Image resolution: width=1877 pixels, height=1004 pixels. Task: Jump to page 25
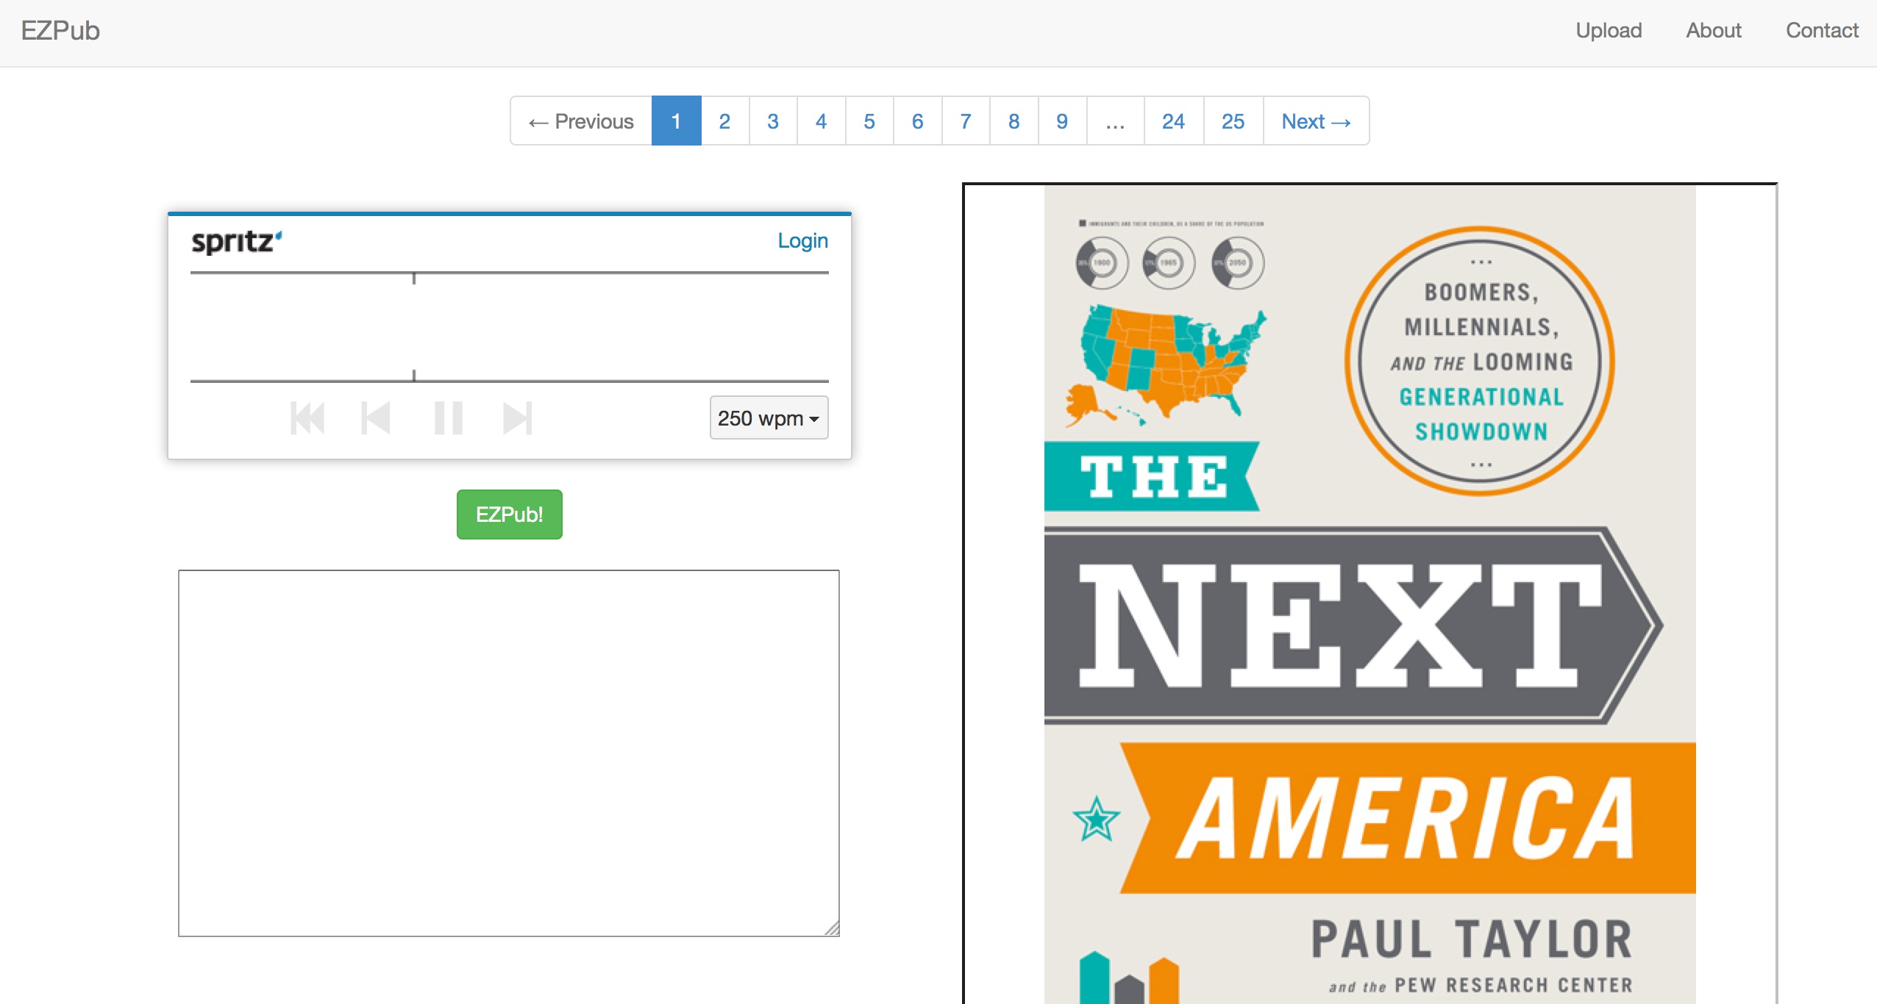click(1233, 121)
